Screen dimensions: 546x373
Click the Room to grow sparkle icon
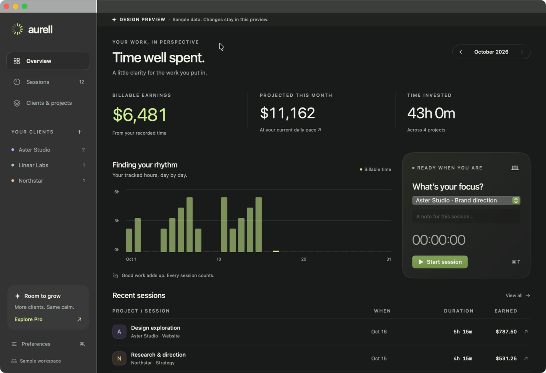[x=18, y=296]
